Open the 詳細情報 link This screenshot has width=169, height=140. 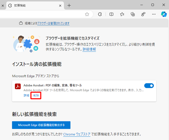89,49
